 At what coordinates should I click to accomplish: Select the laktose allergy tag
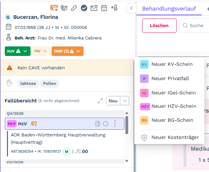coord(28,84)
